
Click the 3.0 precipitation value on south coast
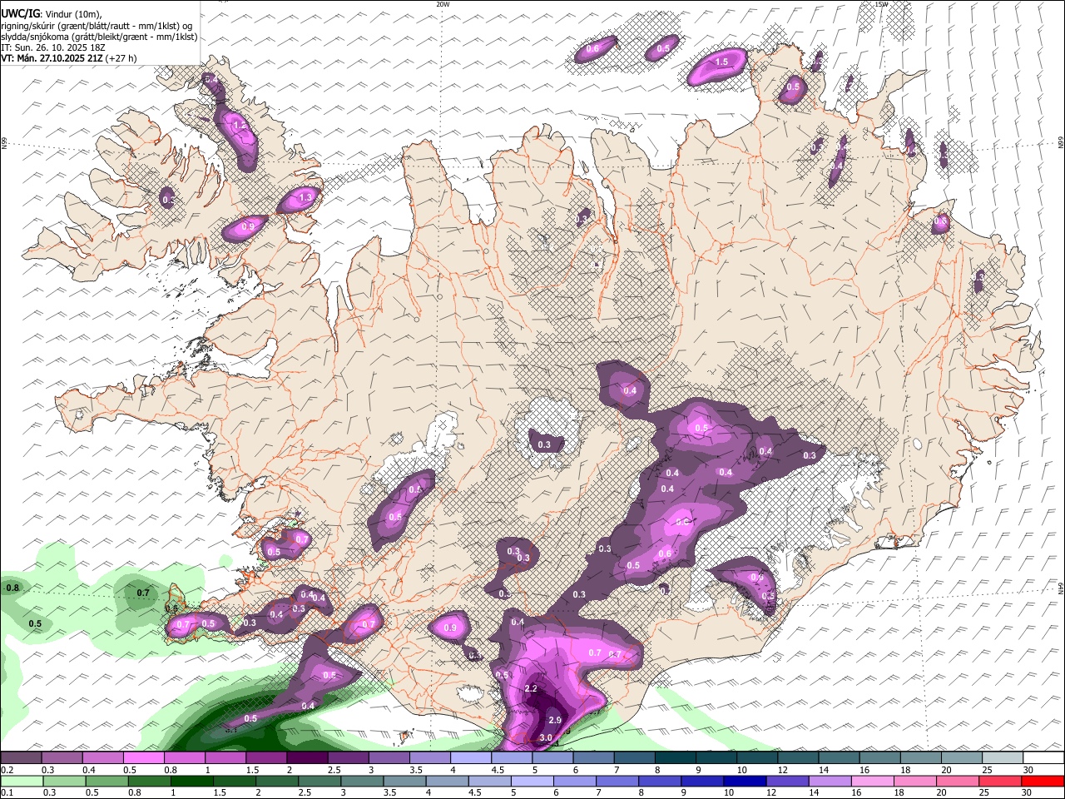click(546, 737)
